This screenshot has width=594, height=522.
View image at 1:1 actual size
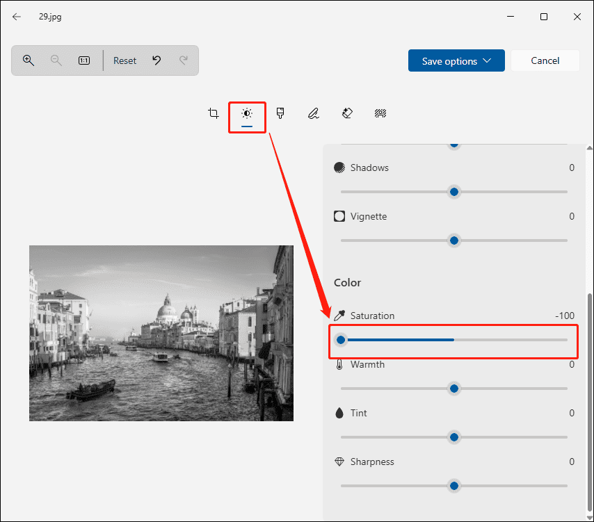tap(83, 60)
